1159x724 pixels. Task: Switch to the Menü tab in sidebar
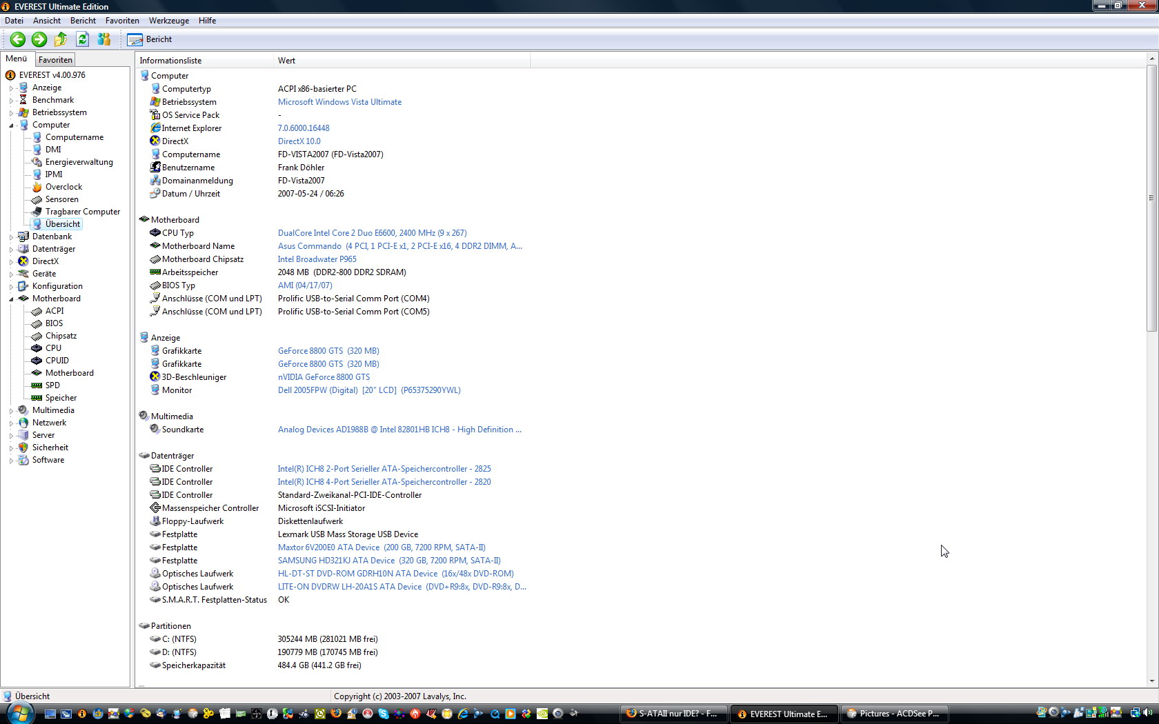[17, 59]
